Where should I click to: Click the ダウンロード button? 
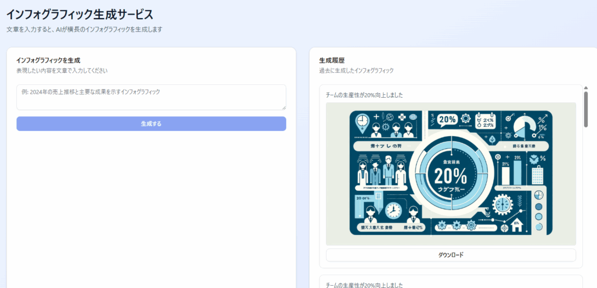pos(450,255)
